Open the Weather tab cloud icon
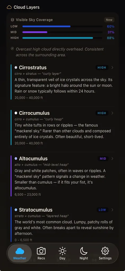The image size is (125, 271). [20, 251]
